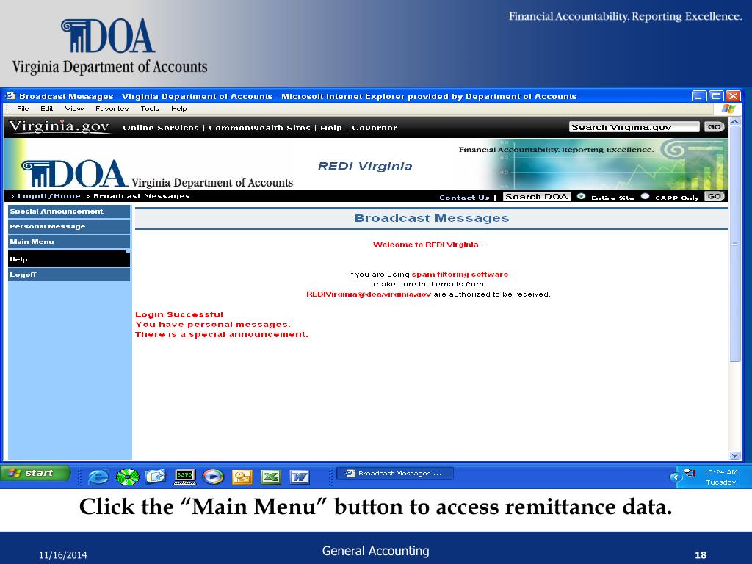The height and width of the screenshot is (564, 752).
Task: Click the Login Successful text
Action: (179, 314)
